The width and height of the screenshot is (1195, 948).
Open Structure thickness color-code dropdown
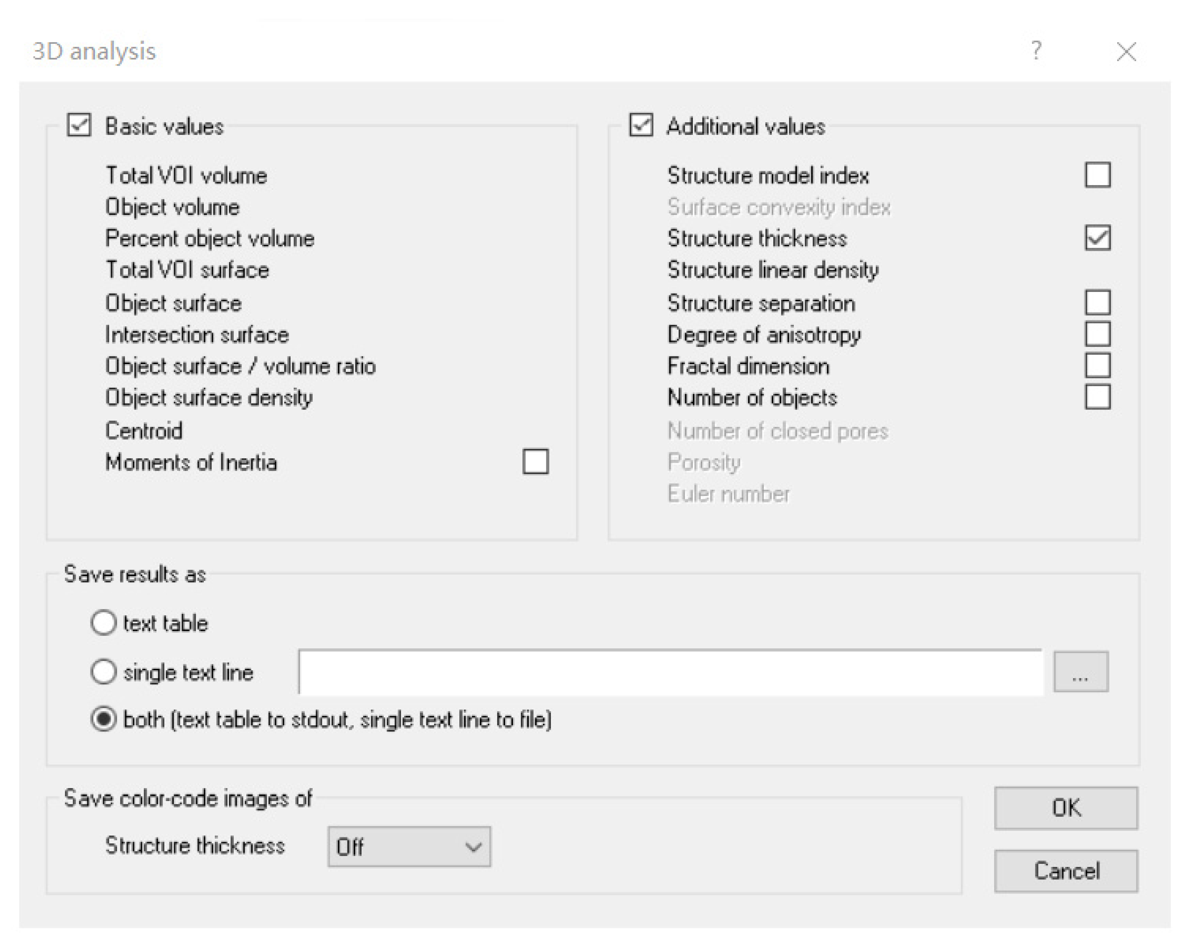pyautogui.click(x=409, y=846)
